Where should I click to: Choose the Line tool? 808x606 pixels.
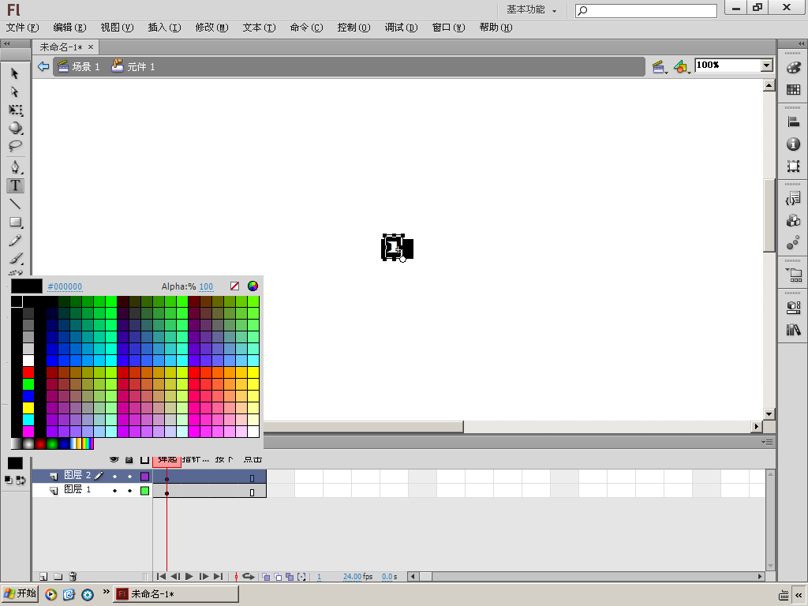tap(16, 204)
